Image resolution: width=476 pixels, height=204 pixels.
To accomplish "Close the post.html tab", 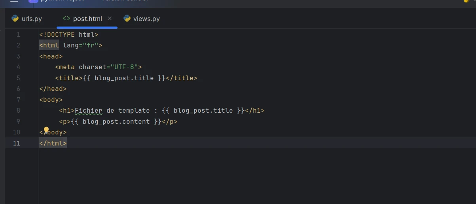I will 110,18.
